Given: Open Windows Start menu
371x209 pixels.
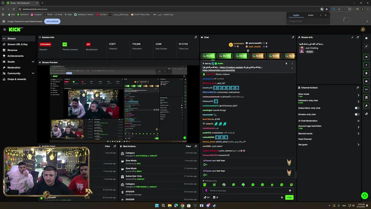Looking at the screenshot, I should click(x=157, y=206).
